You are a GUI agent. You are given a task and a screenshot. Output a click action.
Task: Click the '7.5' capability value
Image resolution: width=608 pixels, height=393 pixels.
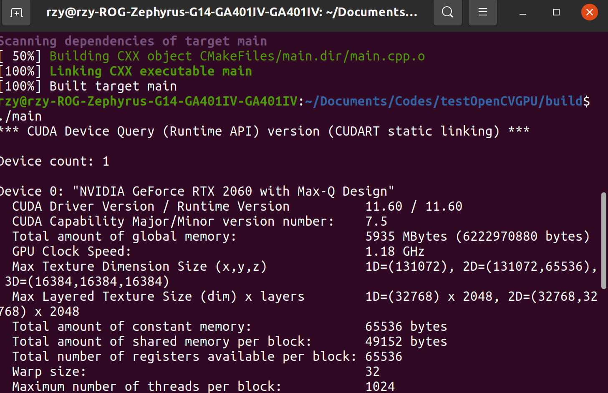376,221
